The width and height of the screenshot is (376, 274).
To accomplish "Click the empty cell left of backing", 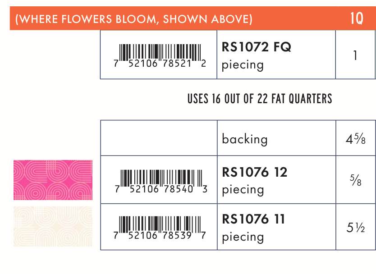I will pos(159,138).
